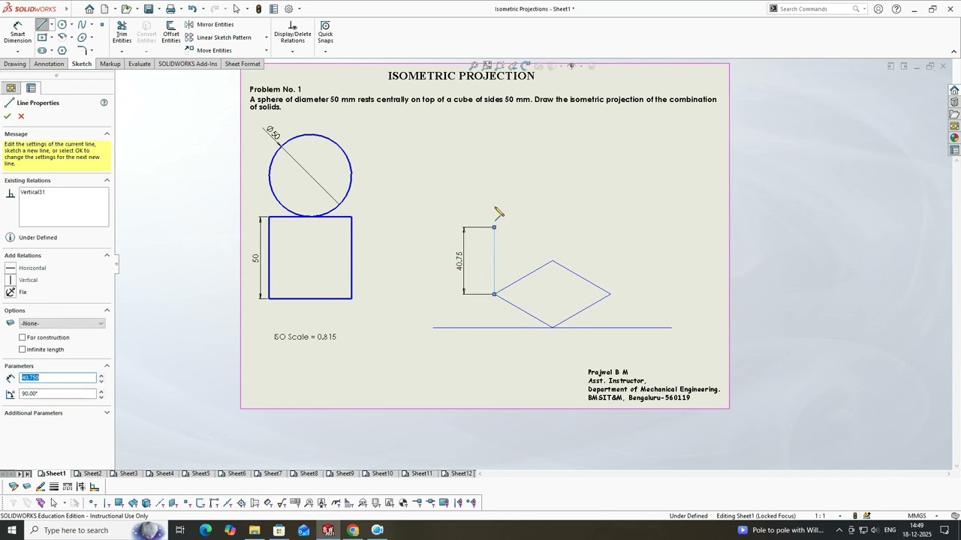Open Appearances task pane icon
The height and width of the screenshot is (540, 961).
(954, 138)
